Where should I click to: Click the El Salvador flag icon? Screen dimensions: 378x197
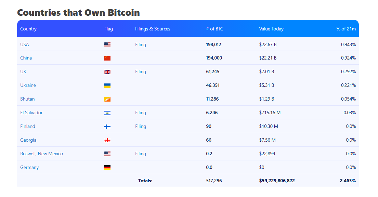point(107,113)
